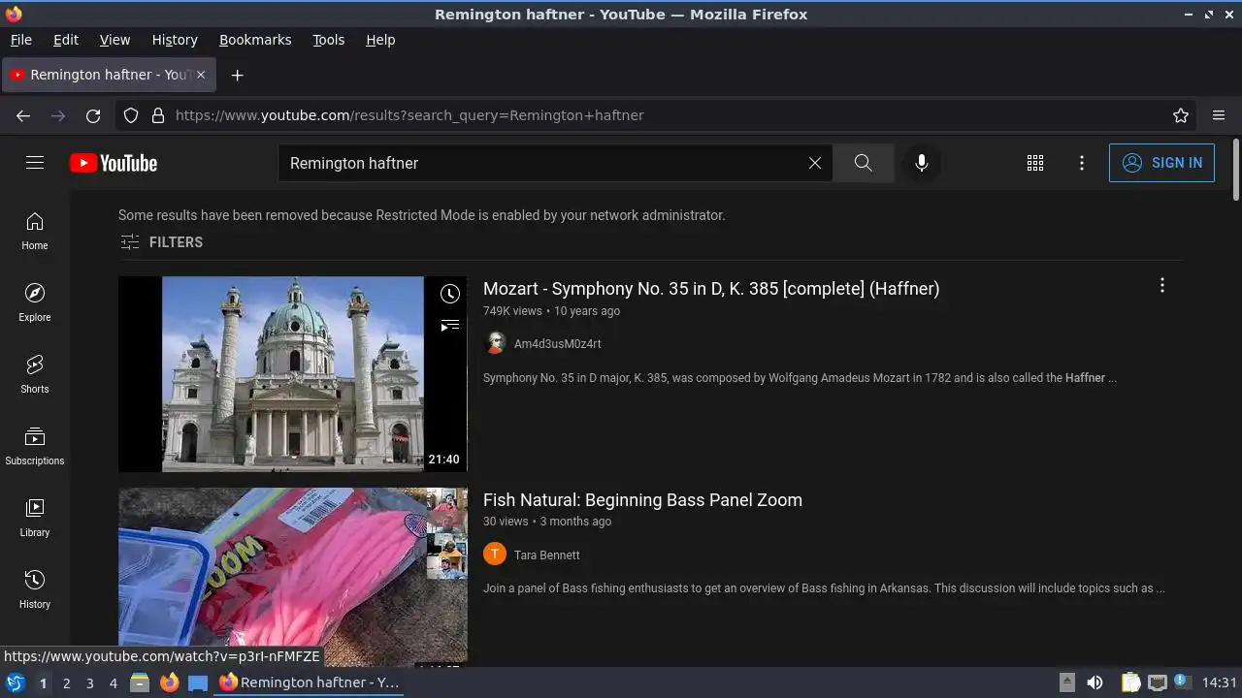Image resolution: width=1242 pixels, height=698 pixels.
Task: Add the Mozart video to queue
Action: point(450,326)
